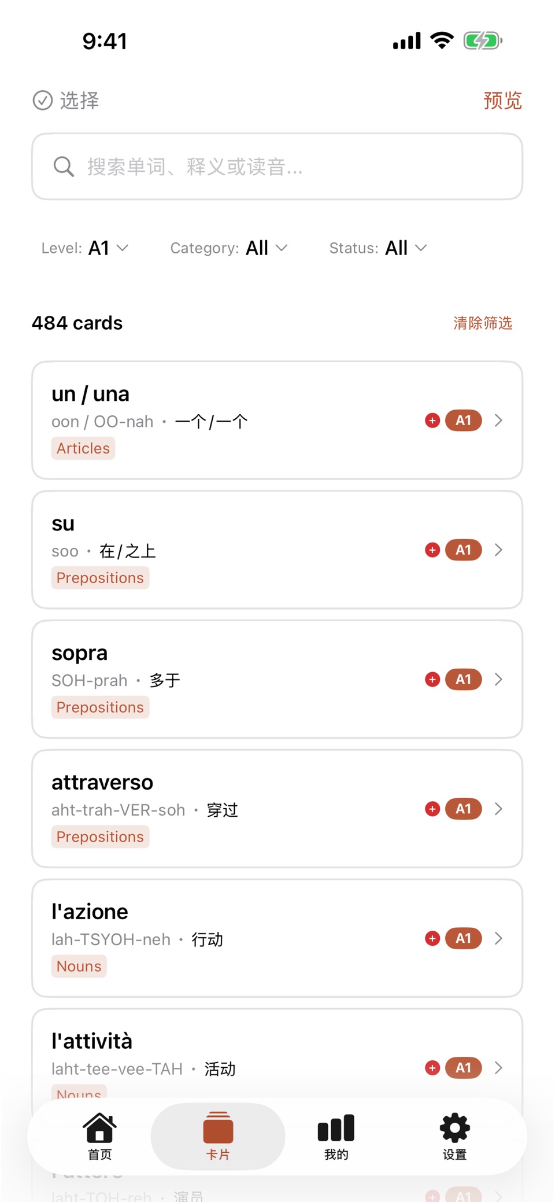Open the Level A1 dropdown
The image size is (555, 1202).
pyautogui.click(x=85, y=248)
